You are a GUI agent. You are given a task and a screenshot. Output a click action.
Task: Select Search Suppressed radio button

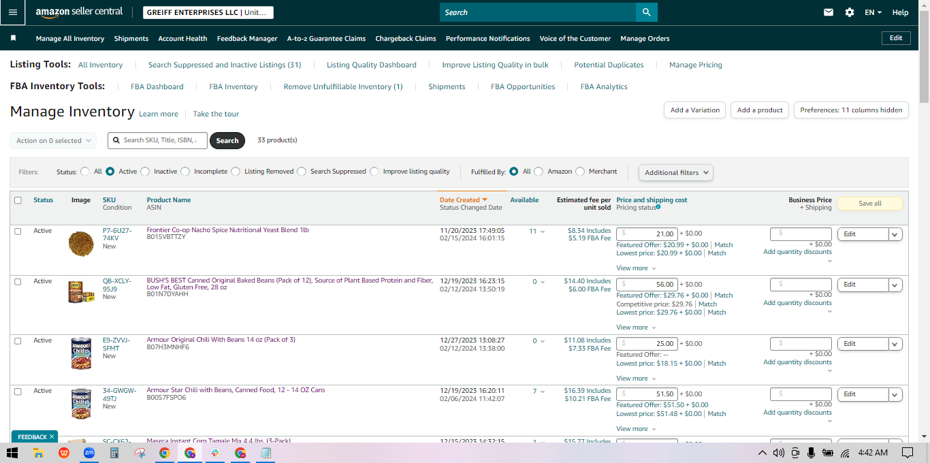pyautogui.click(x=302, y=172)
